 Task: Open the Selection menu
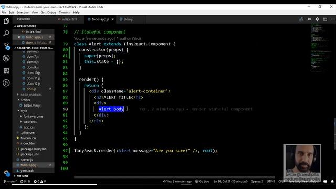pos(23,13)
